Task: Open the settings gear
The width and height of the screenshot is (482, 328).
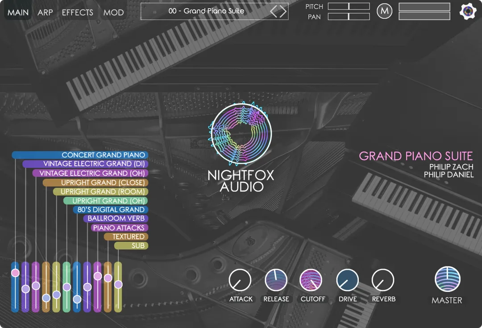Action: pos(467,11)
